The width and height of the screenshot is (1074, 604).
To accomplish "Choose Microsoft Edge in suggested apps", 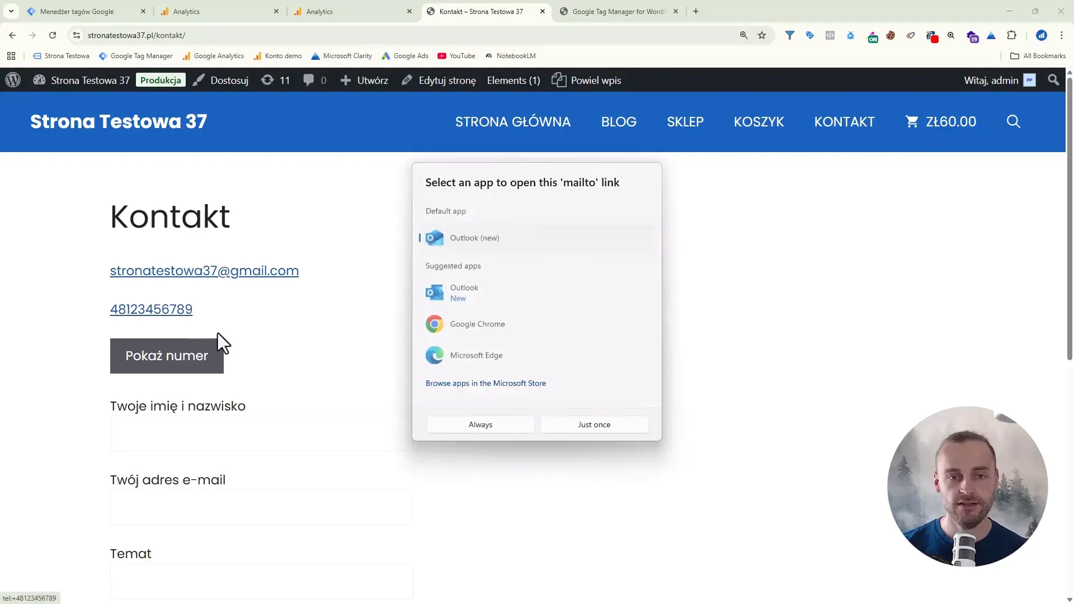I will pyautogui.click(x=536, y=355).
